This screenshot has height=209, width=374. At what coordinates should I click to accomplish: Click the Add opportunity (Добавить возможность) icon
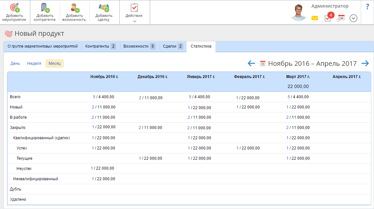74,8
